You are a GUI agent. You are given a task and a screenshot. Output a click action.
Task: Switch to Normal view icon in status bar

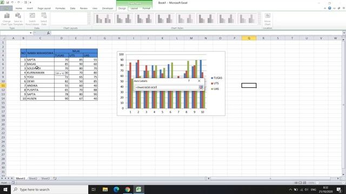point(296,183)
